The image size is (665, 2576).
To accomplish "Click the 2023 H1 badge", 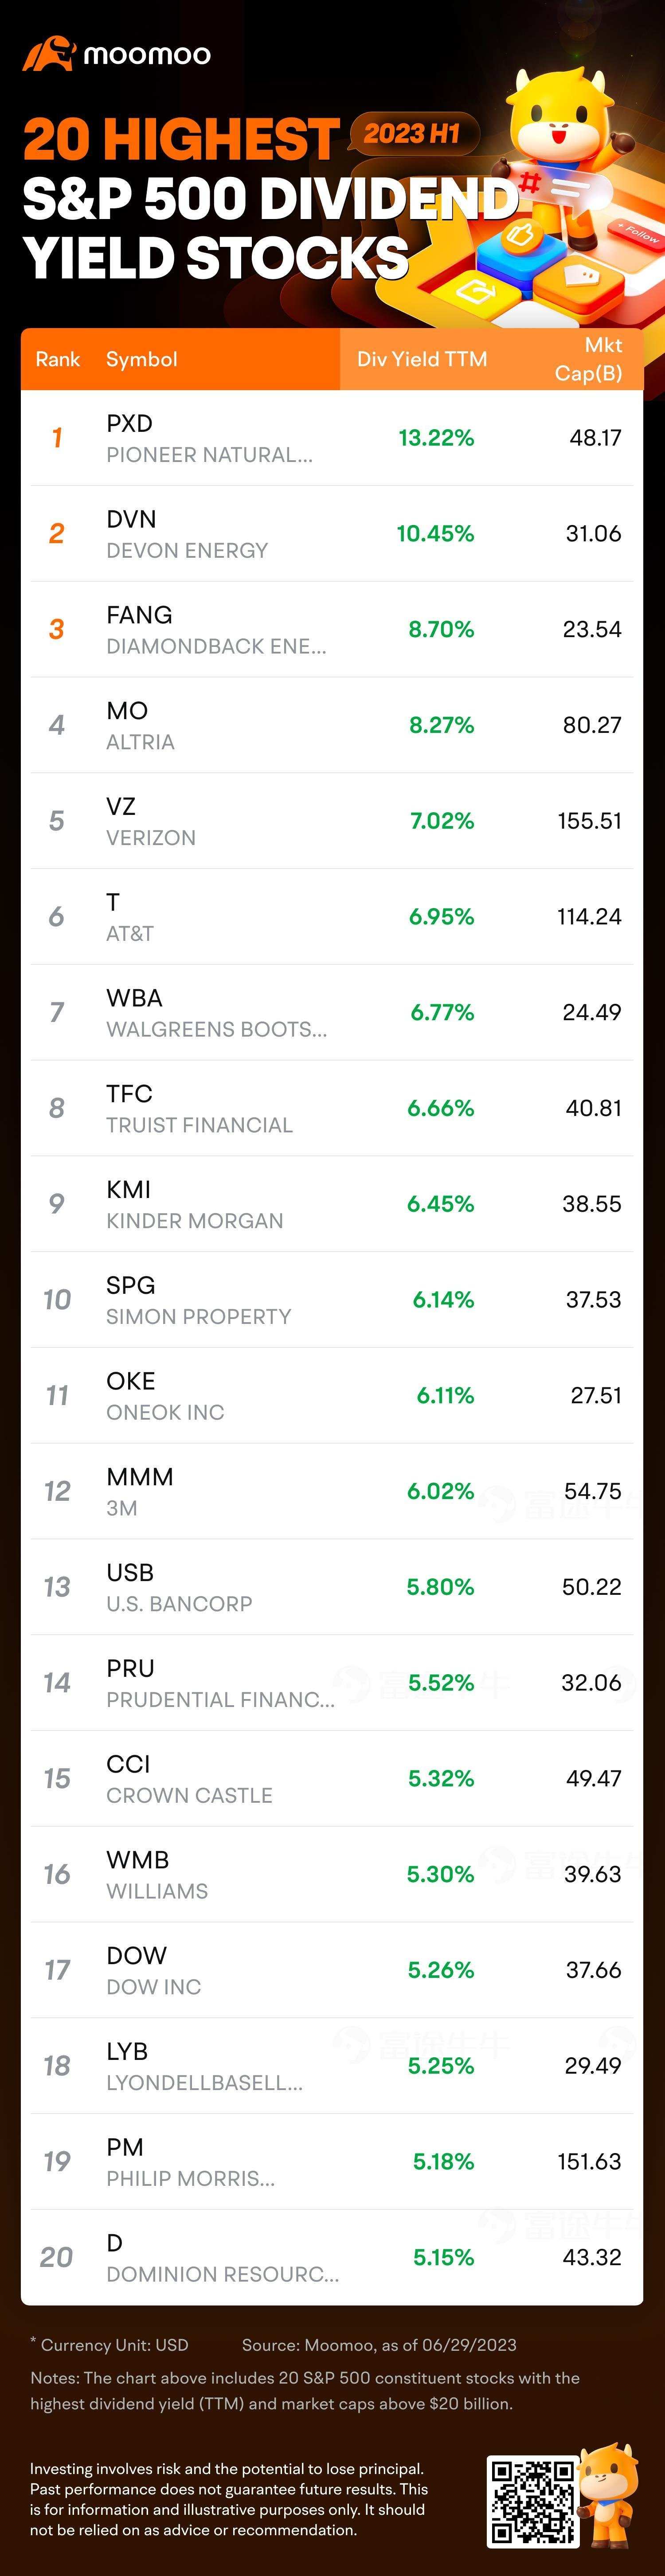I will click(412, 134).
